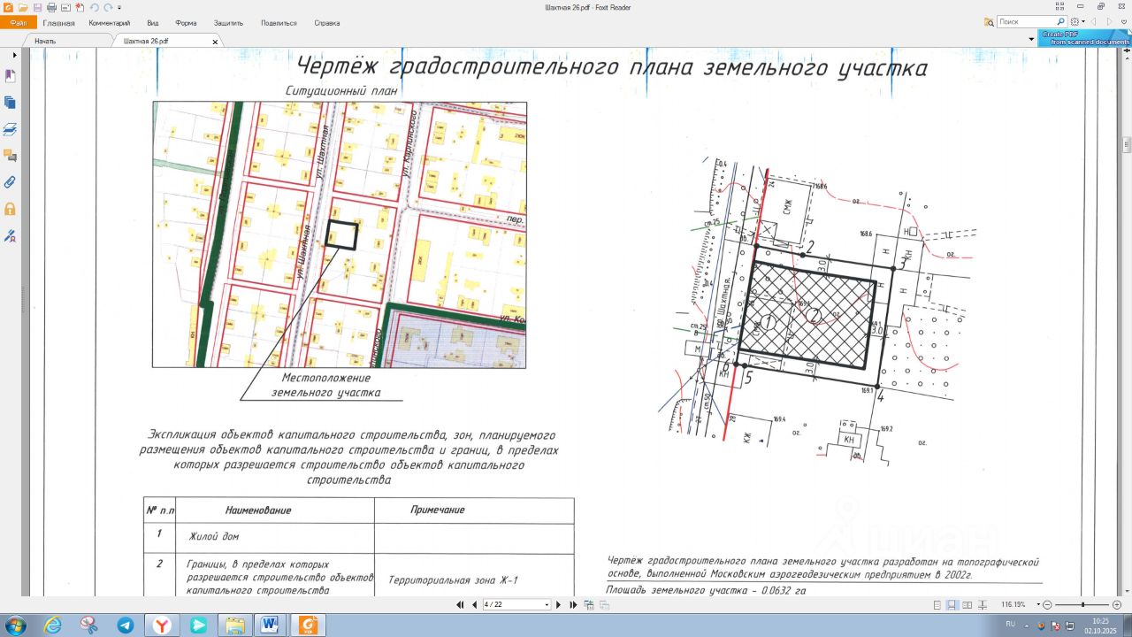Click the Save icon in quick access toolbar
Viewport: 1132px width, 637px height.
(x=38, y=7)
